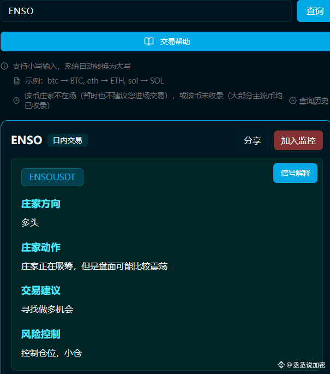Click the 分享 share button
Viewport: 330px width, 374px height.
253,140
